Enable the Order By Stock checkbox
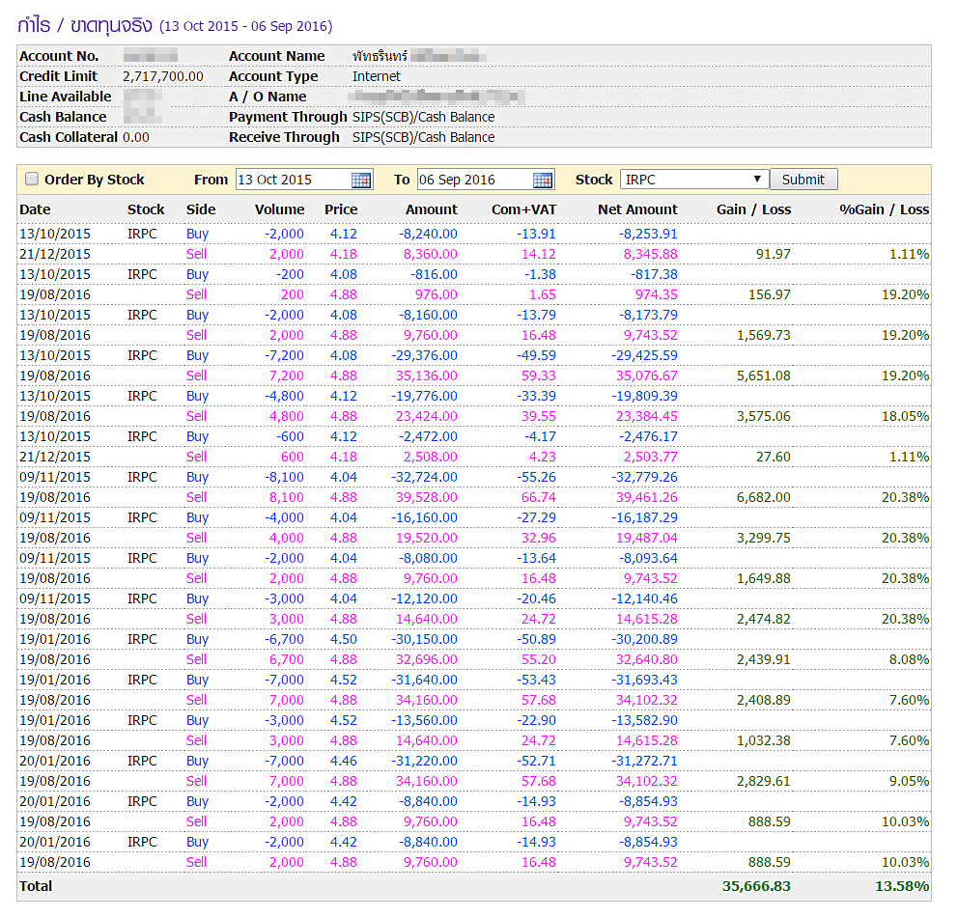 click(x=32, y=179)
